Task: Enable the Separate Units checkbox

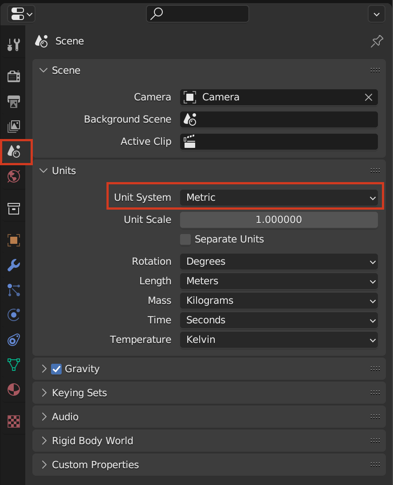Action: click(185, 239)
